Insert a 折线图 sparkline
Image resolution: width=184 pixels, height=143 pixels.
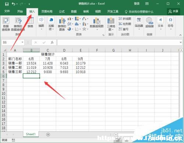click(x=125, y=19)
